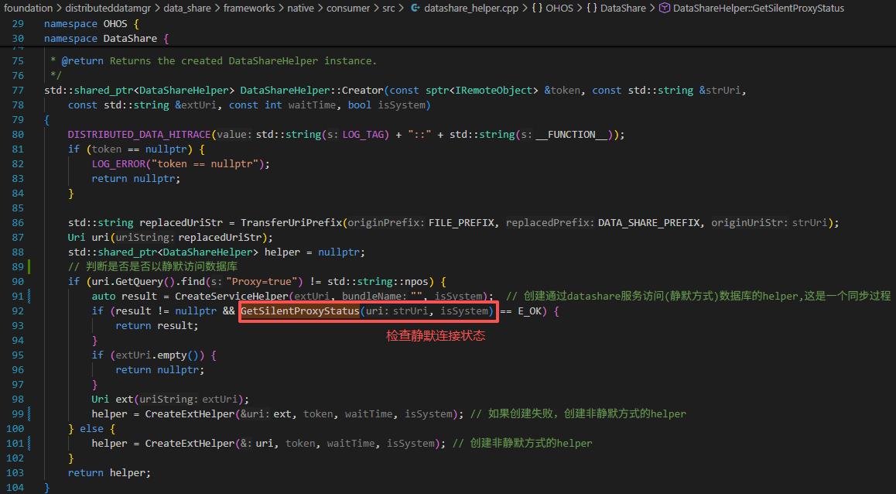Click the green added-line marker at line 89

tap(29, 266)
